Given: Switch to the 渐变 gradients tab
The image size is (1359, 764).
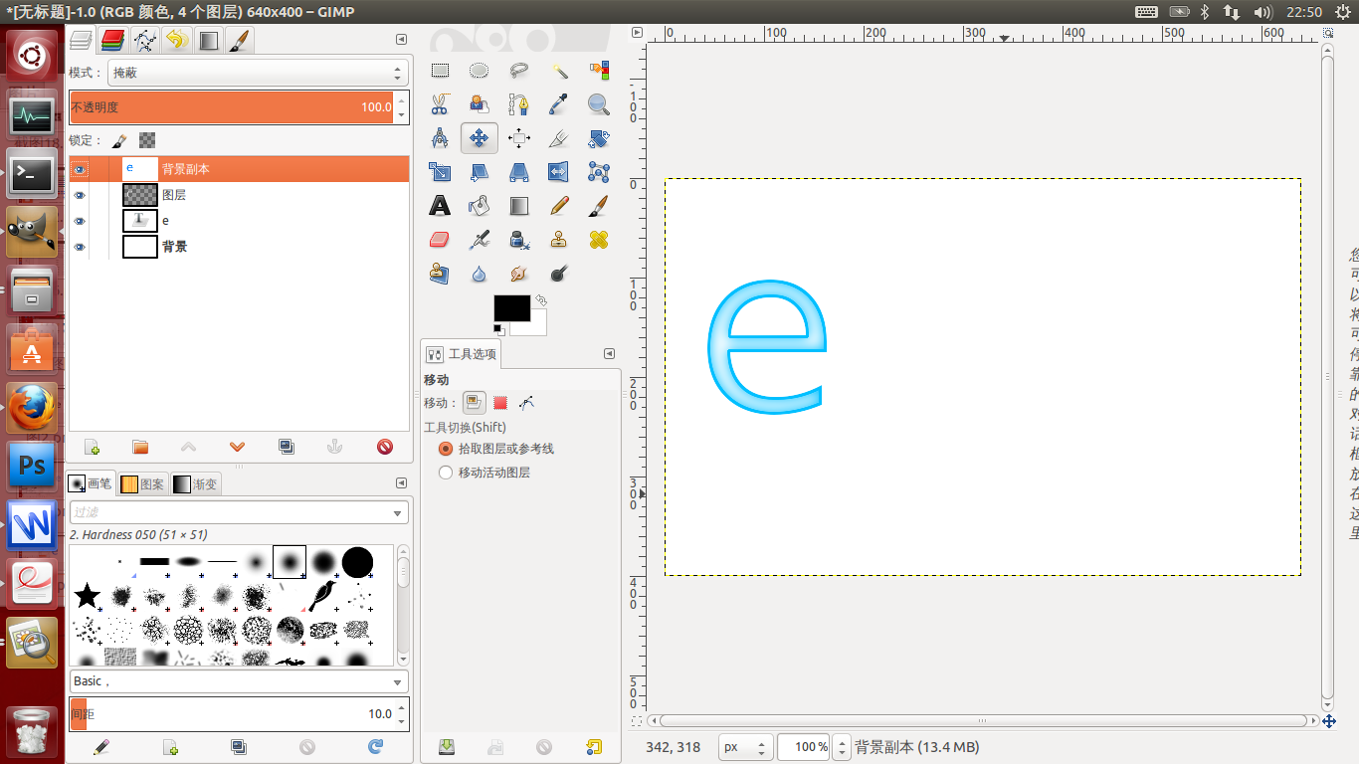Looking at the screenshot, I should (195, 484).
